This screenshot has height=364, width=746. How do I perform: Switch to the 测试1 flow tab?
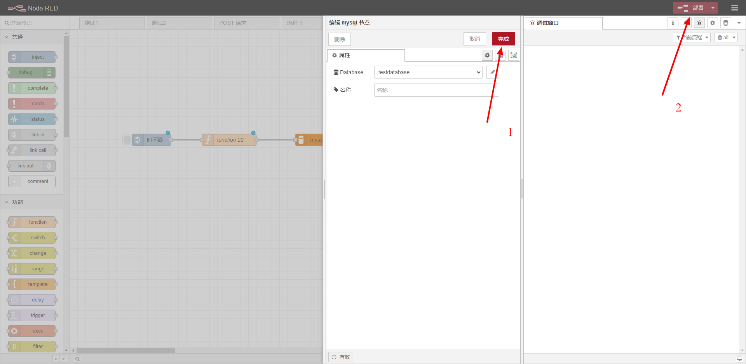click(x=112, y=23)
